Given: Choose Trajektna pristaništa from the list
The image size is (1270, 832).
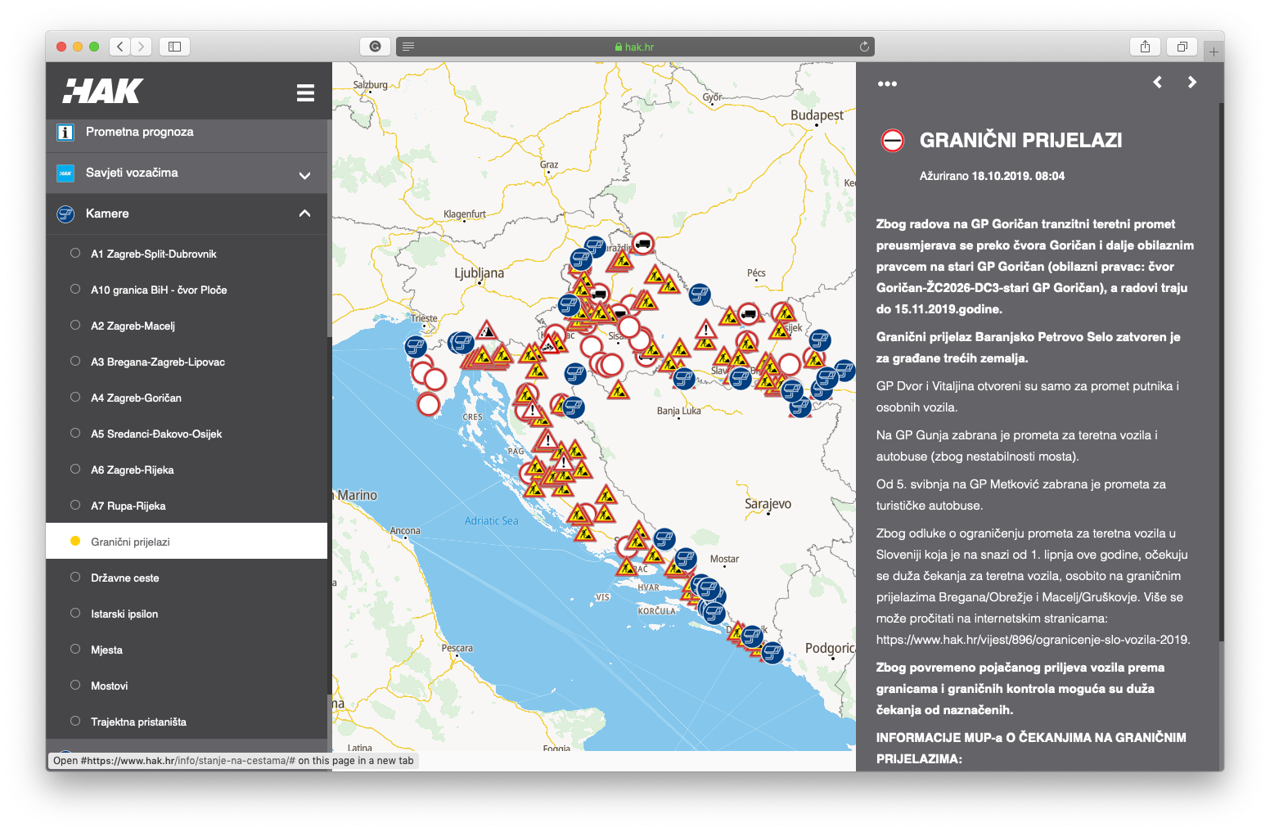Looking at the screenshot, I should [138, 722].
